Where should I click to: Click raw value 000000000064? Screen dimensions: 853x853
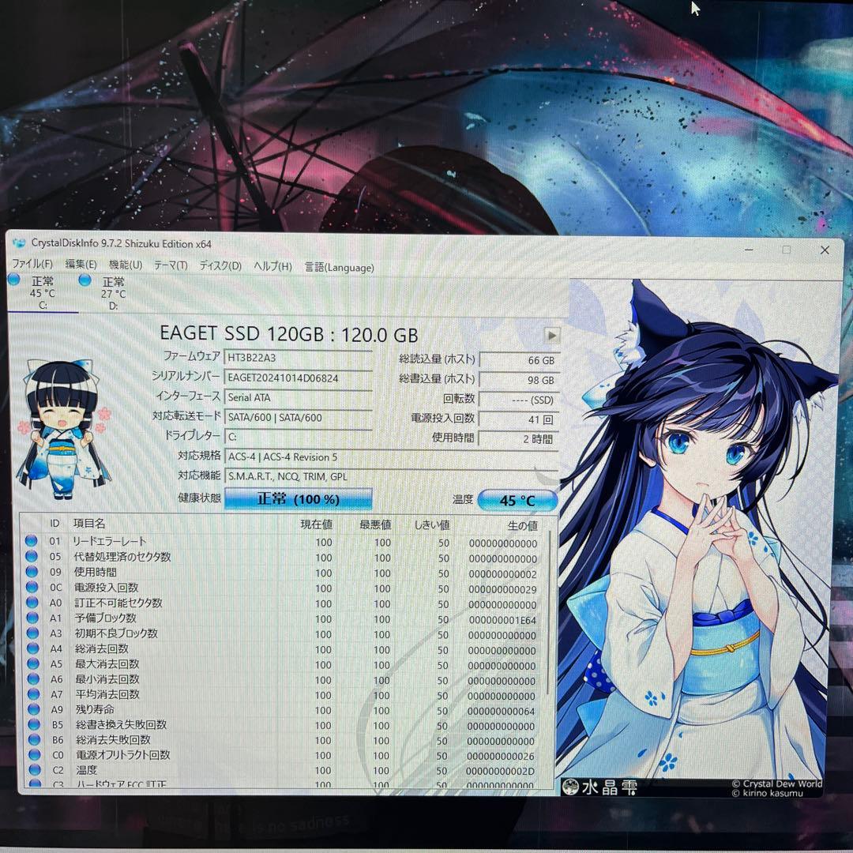pos(501,712)
